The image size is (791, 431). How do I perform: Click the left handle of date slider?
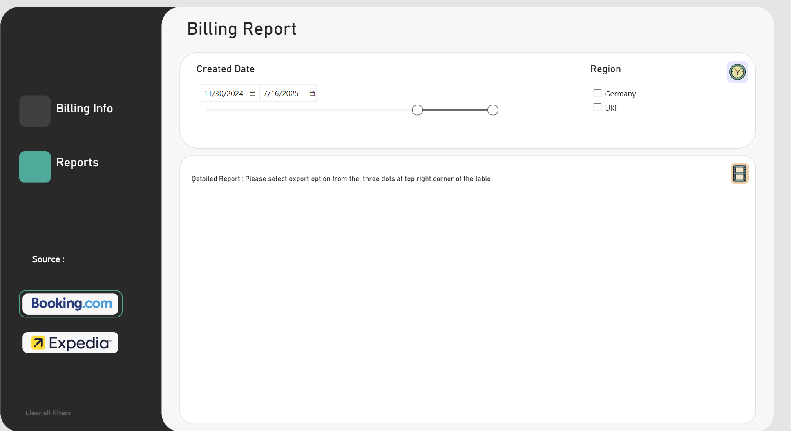point(418,110)
